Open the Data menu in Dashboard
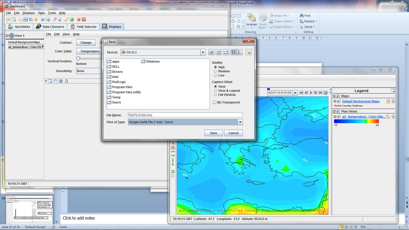The height and width of the screenshot is (230, 409). tap(41, 13)
